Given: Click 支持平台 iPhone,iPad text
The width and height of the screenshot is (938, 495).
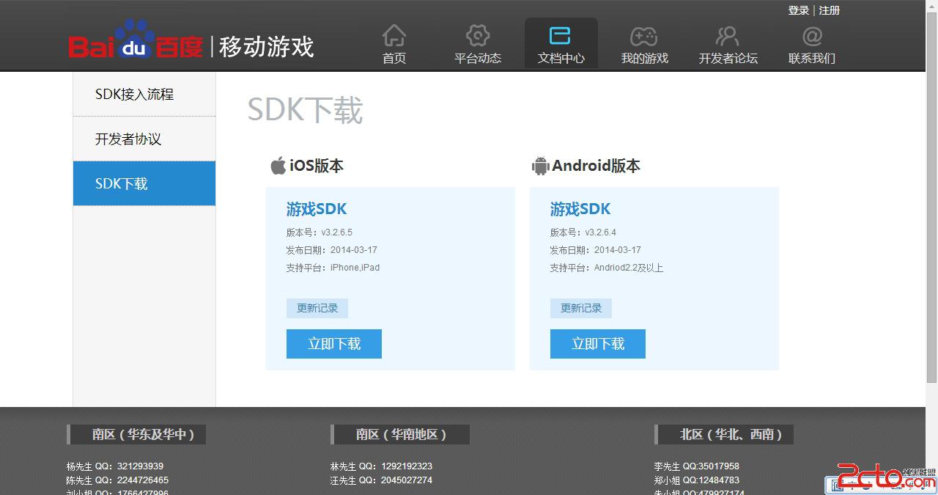Looking at the screenshot, I should [333, 268].
